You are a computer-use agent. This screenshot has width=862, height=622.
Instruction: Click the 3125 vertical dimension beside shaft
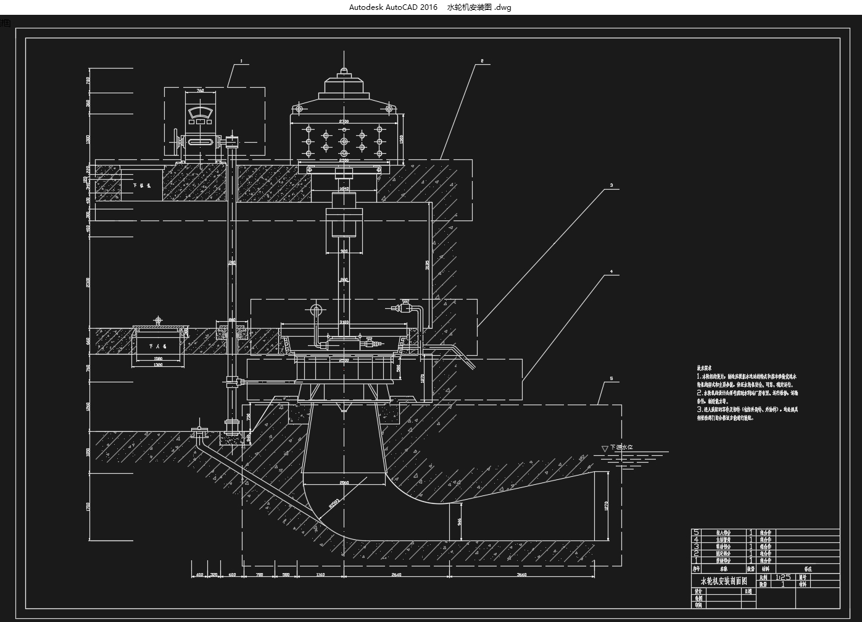coord(427,264)
